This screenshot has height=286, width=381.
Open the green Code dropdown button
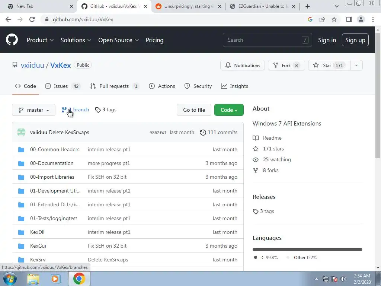[x=229, y=110]
